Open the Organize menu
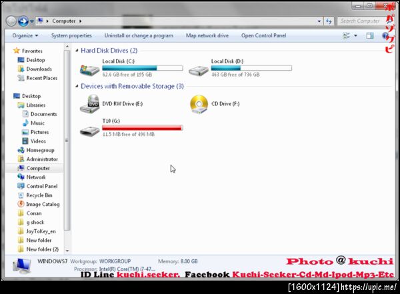The height and width of the screenshot is (294, 400). pyautogui.click(x=25, y=36)
